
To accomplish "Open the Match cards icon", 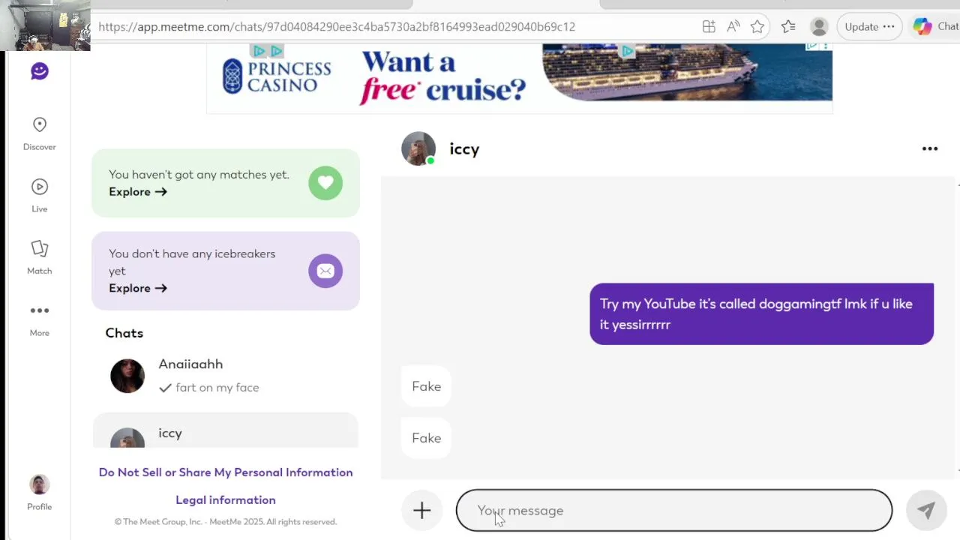I will pos(40,249).
